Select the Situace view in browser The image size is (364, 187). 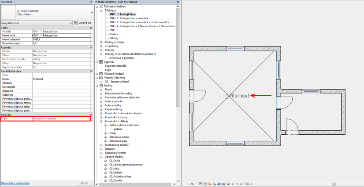click(x=114, y=34)
